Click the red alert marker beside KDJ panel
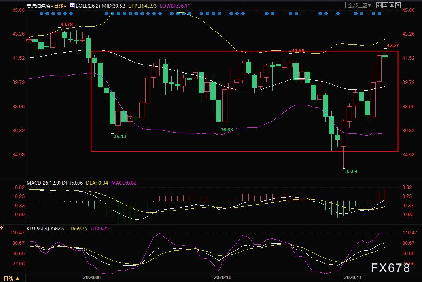Viewport: 422px width, 282px height. 2,228
